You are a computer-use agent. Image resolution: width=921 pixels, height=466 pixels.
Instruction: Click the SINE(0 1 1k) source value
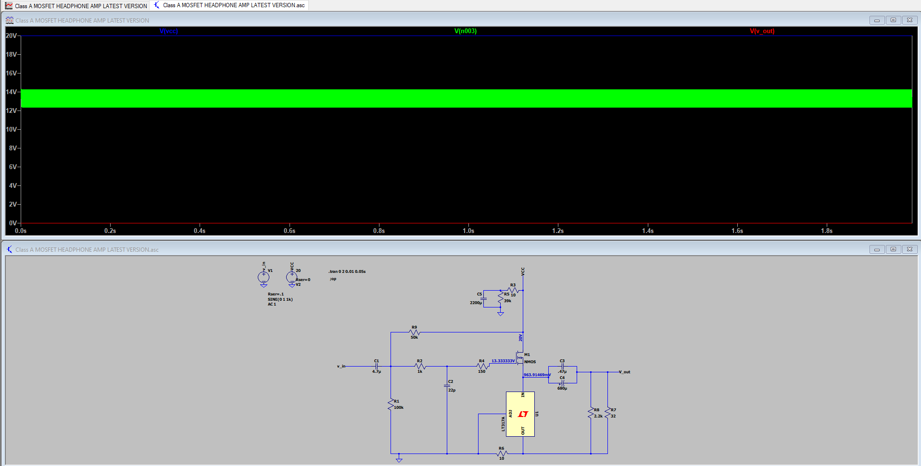point(280,299)
